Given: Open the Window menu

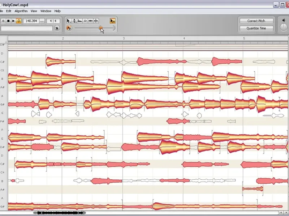Looking at the screenshot, I should tap(46, 11).
